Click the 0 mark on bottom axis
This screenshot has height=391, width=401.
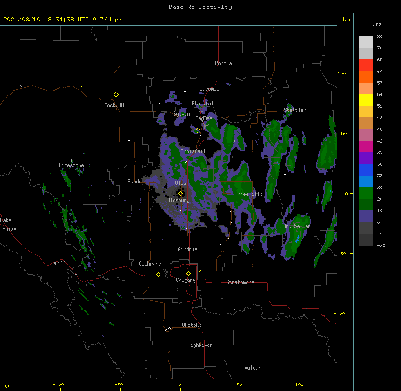(x=180, y=385)
